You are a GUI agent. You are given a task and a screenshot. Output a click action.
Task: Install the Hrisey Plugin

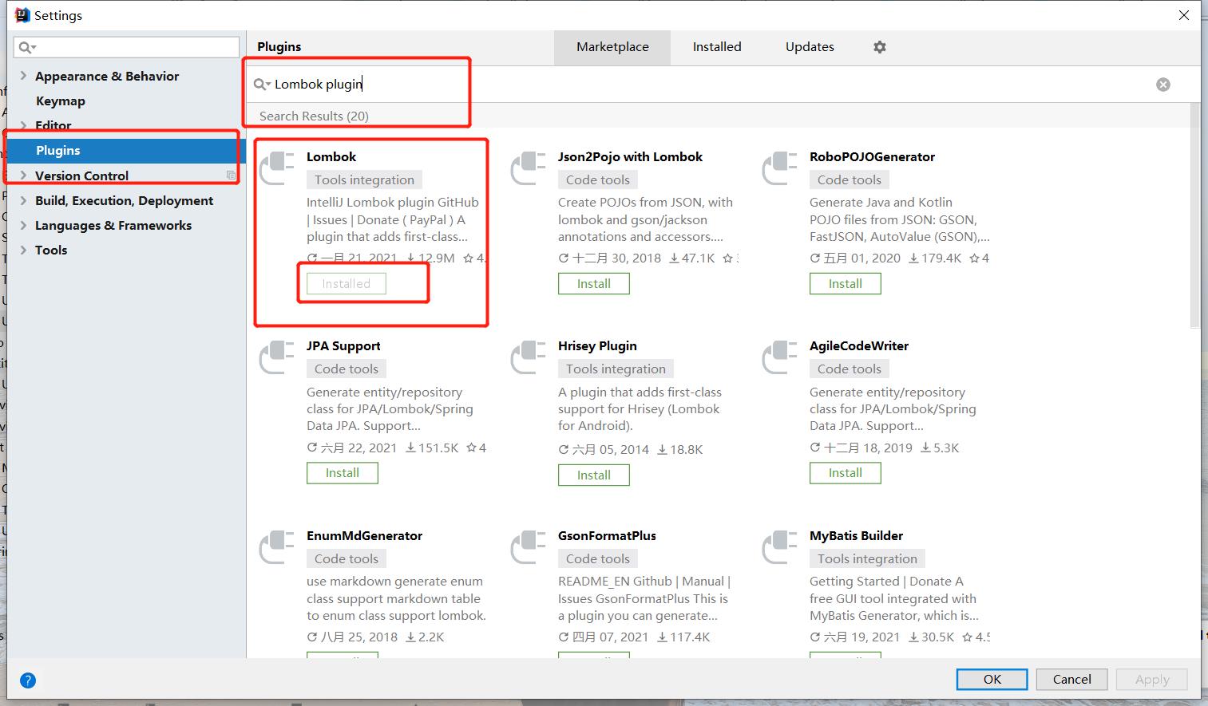pyautogui.click(x=594, y=475)
